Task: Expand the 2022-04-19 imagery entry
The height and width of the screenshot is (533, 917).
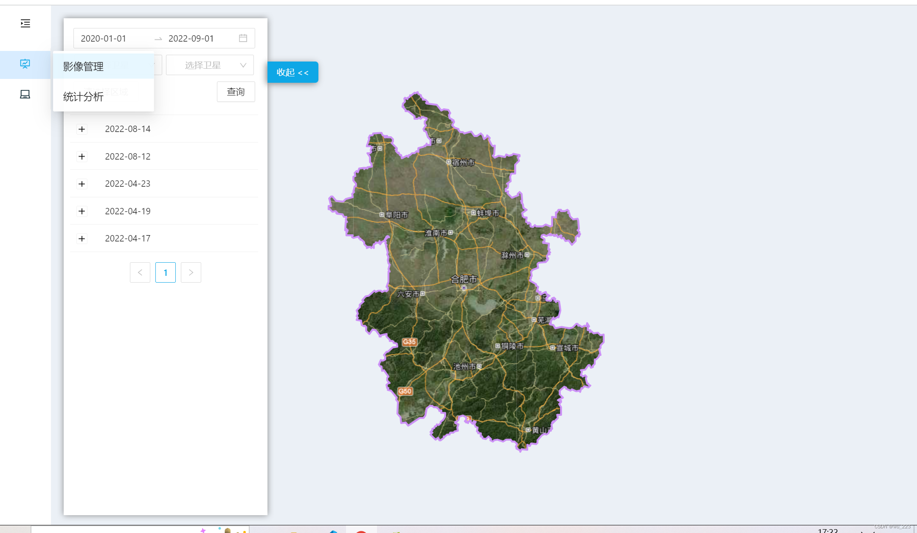Action: [82, 211]
